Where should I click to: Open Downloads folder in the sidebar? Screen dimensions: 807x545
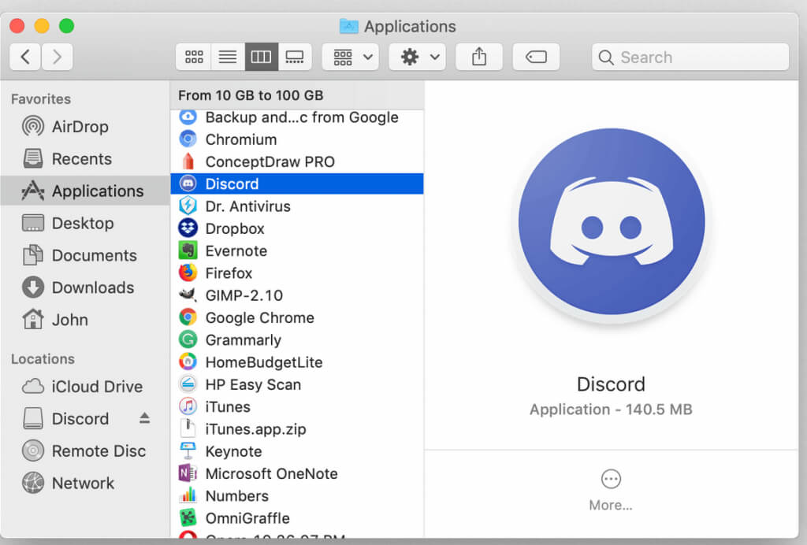(x=92, y=287)
